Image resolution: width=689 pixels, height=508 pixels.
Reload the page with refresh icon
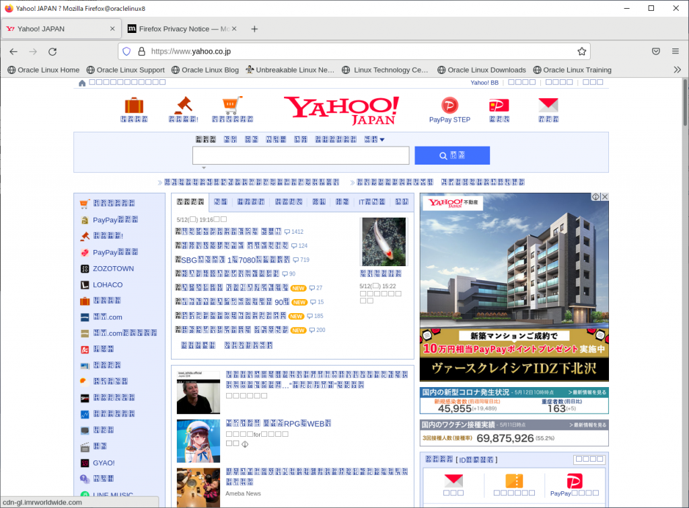tap(52, 51)
